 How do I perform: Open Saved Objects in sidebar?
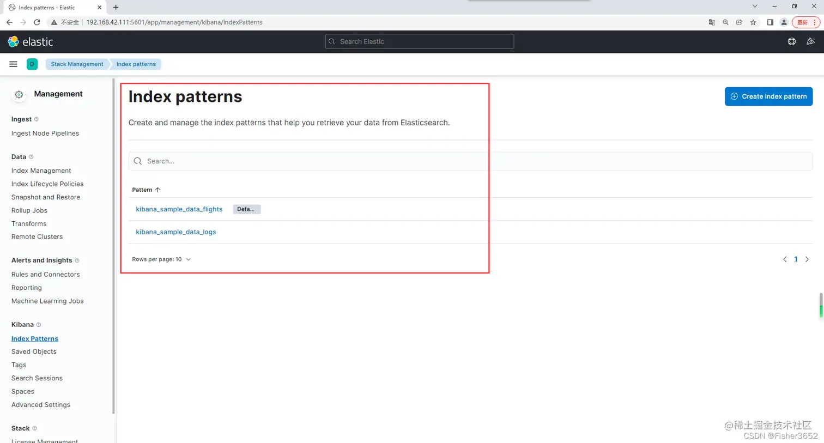coord(34,352)
